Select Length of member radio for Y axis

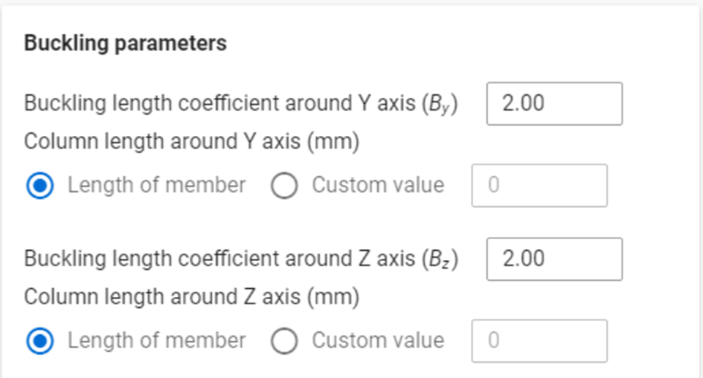coord(40,185)
